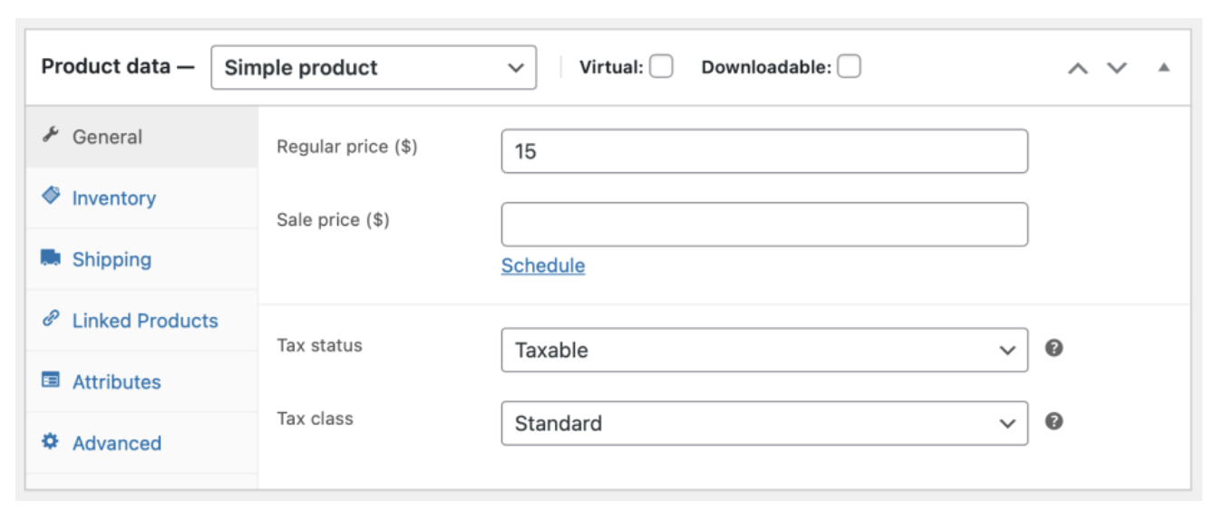Viewport: 1215px width, 520px height.
Task: Open the Tax class Standard dropdown
Action: click(x=764, y=423)
